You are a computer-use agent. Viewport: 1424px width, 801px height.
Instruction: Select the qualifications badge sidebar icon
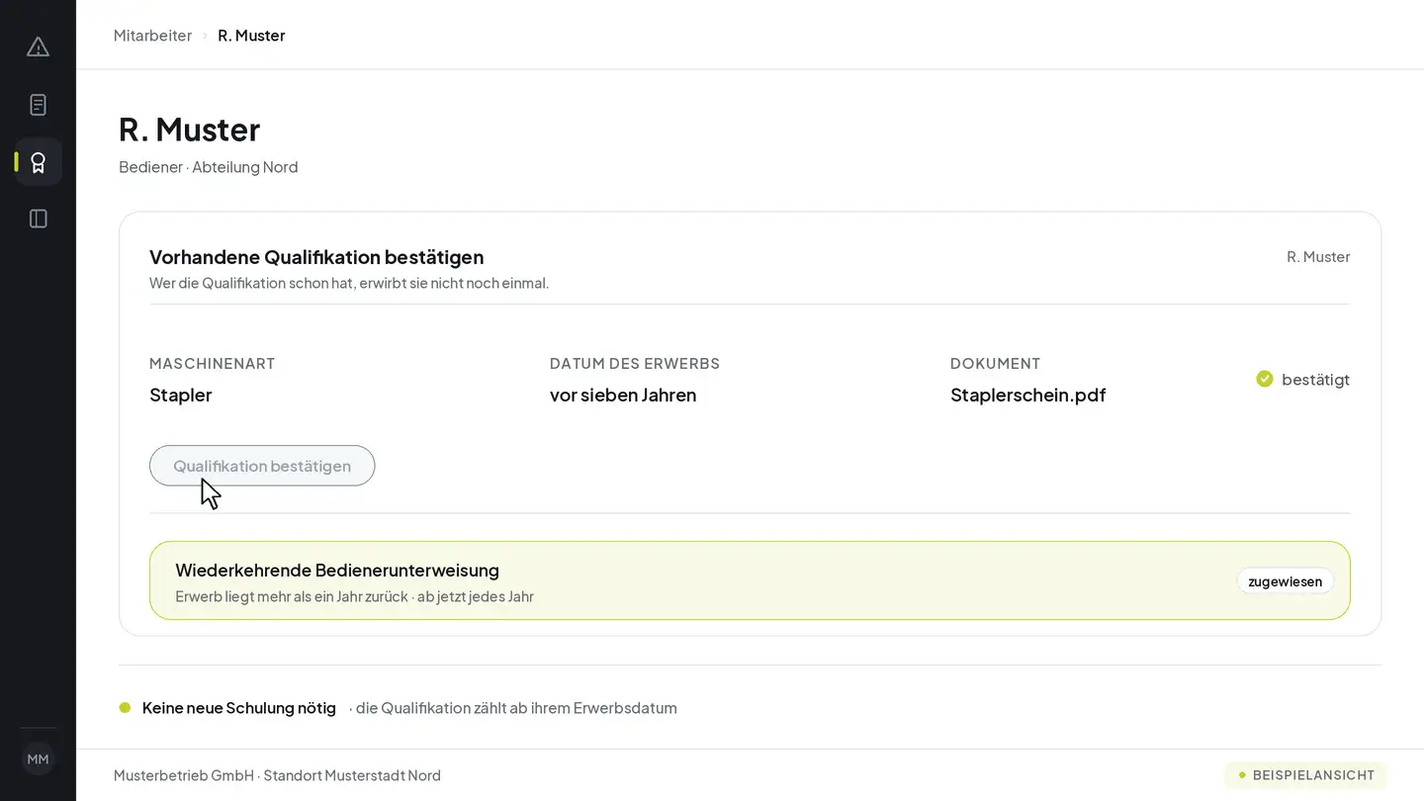click(x=38, y=162)
